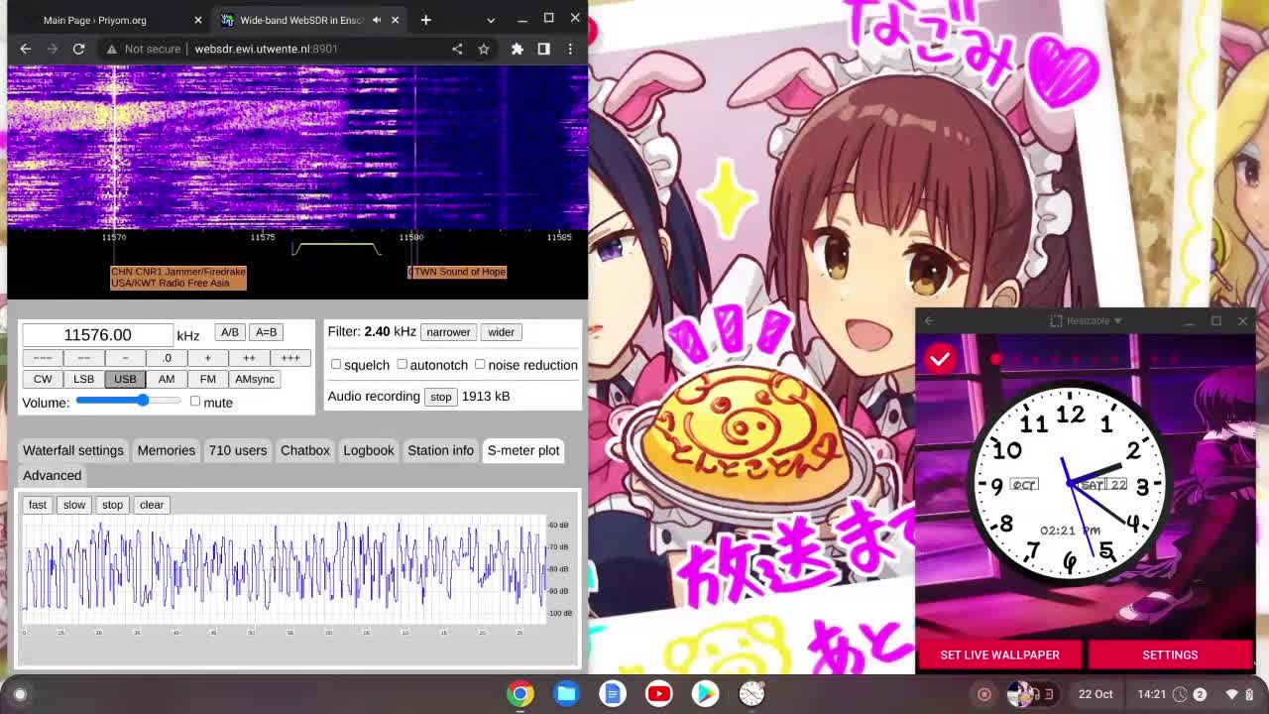
Task: Reload the WebSDR page
Action: click(78, 49)
